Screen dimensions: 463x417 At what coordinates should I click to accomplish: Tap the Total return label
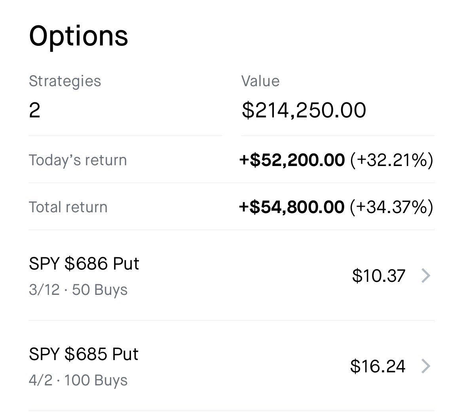pos(68,208)
